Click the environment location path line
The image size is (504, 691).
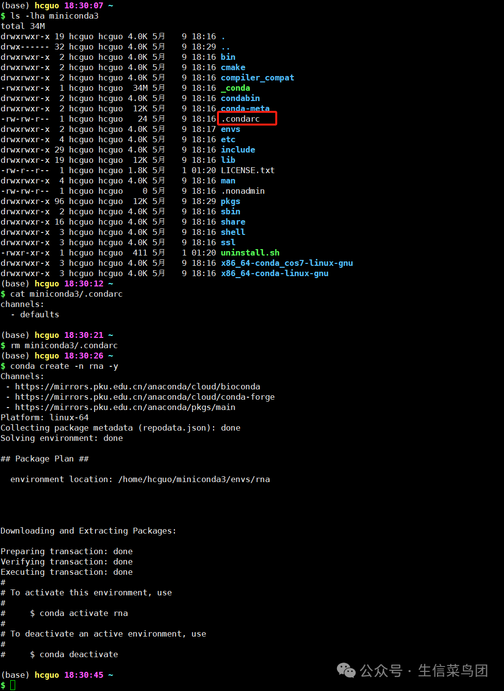140,479
